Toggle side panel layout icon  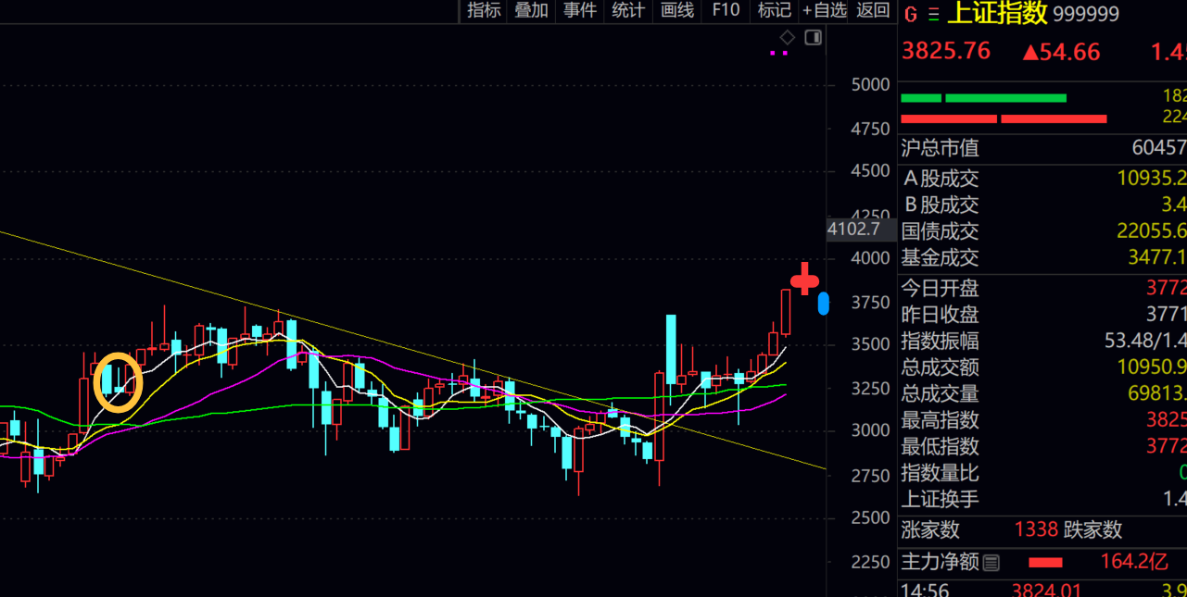tap(813, 38)
